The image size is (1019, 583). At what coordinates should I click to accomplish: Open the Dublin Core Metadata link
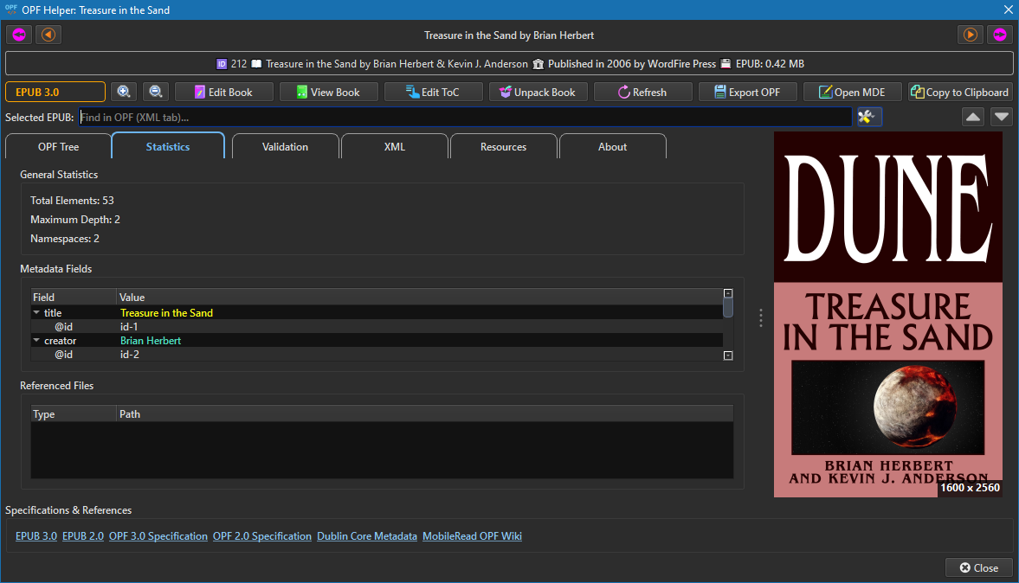click(366, 536)
